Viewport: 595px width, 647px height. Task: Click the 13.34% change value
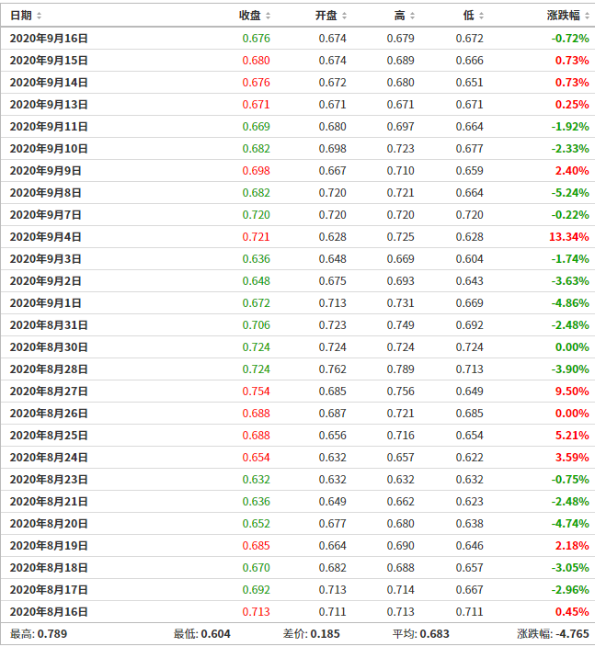click(568, 237)
